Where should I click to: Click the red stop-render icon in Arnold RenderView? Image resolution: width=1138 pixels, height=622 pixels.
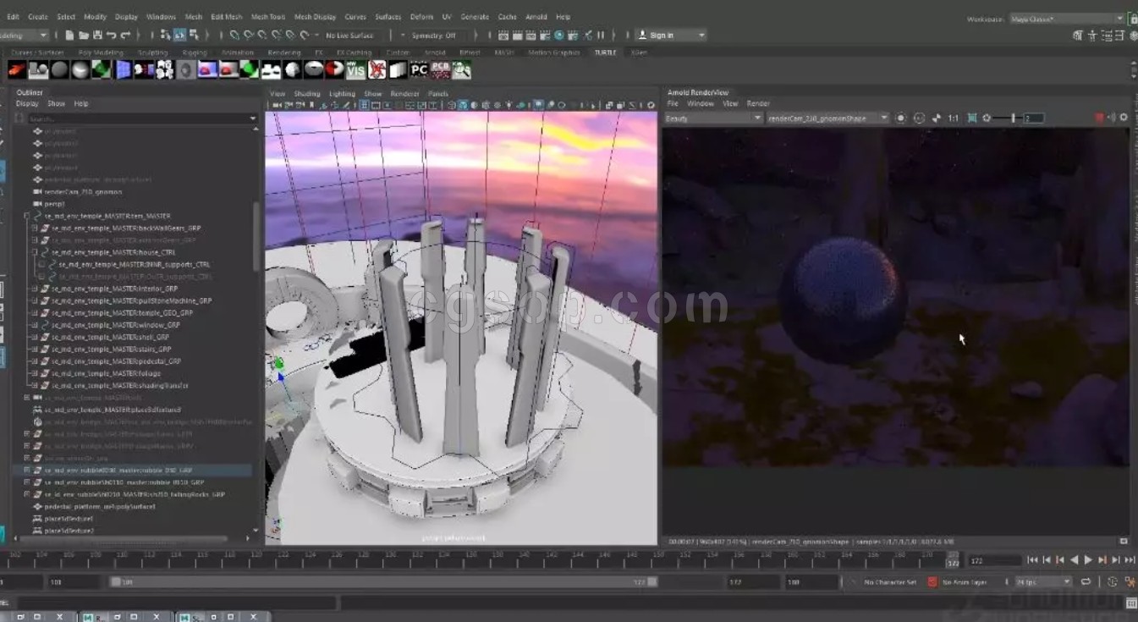tap(1100, 118)
